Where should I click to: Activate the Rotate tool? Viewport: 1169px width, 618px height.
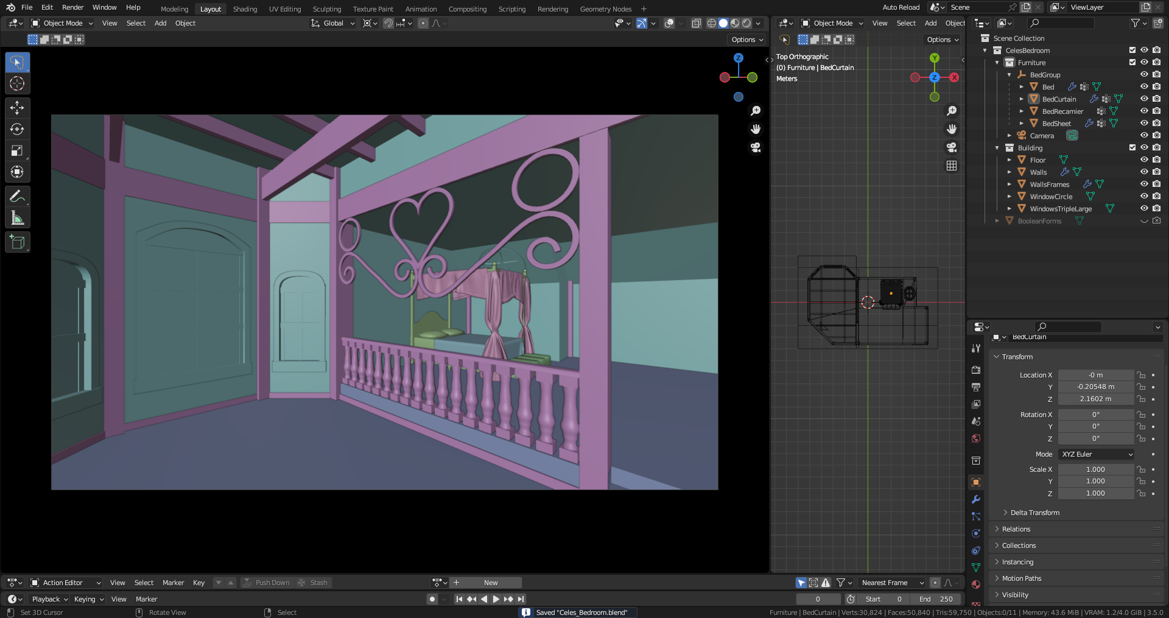tap(17, 129)
